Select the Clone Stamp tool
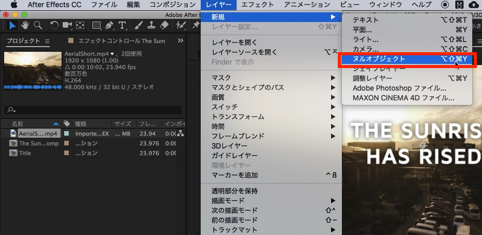Image resolution: width=482 pixels, height=235 pixels. click(151, 26)
